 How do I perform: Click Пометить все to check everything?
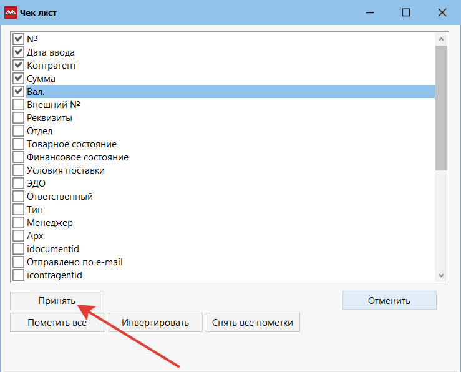tap(57, 323)
